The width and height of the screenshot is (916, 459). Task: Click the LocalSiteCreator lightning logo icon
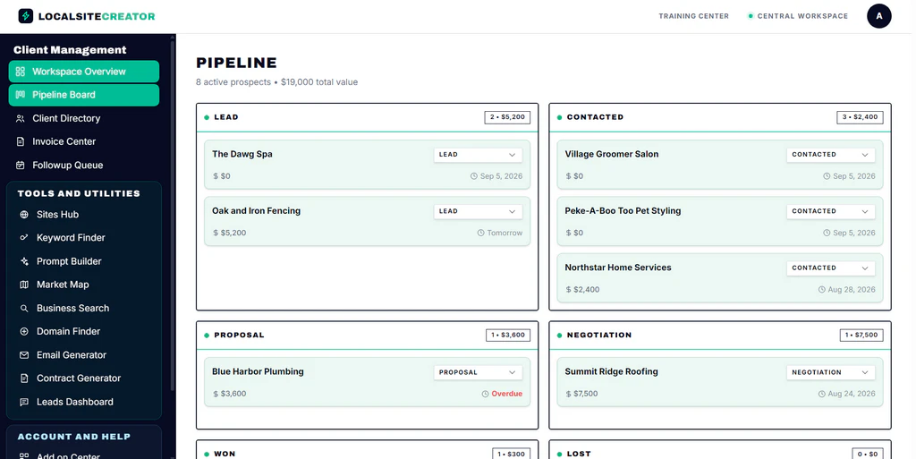(26, 16)
